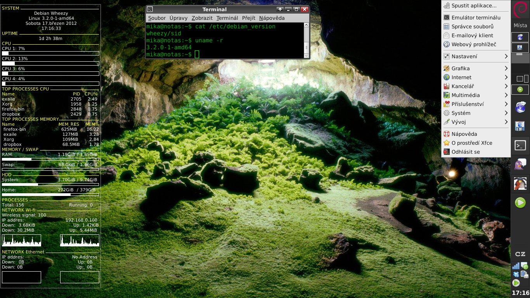The height and width of the screenshot is (298, 530).
Task: Choose Odhlásit se to log out
Action: [x=476, y=152]
